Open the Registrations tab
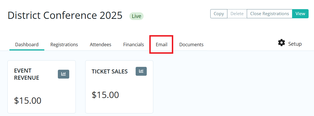314x116 pixels. point(64,45)
